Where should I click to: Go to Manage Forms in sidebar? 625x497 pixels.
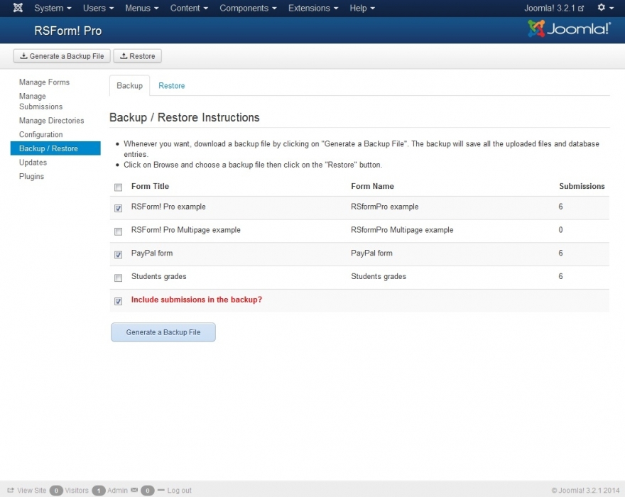click(x=44, y=82)
